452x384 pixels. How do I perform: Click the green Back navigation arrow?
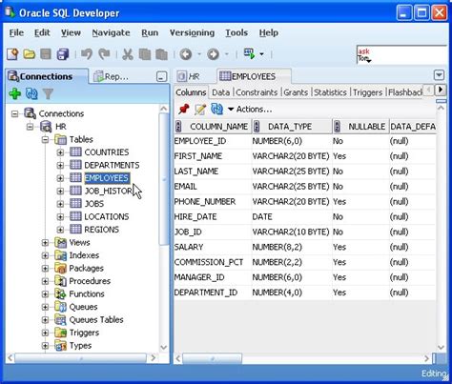pyautogui.click(x=186, y=54)
